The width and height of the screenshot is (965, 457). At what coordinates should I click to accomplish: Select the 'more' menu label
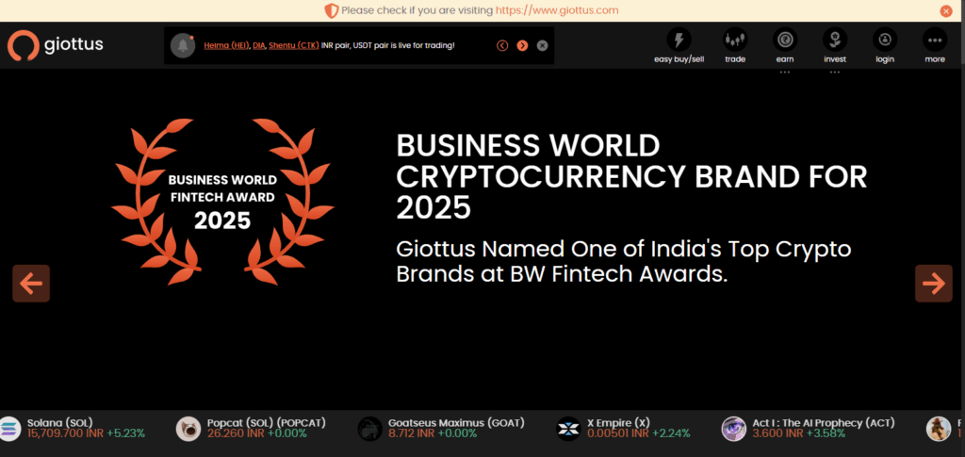tap(935, 59)
